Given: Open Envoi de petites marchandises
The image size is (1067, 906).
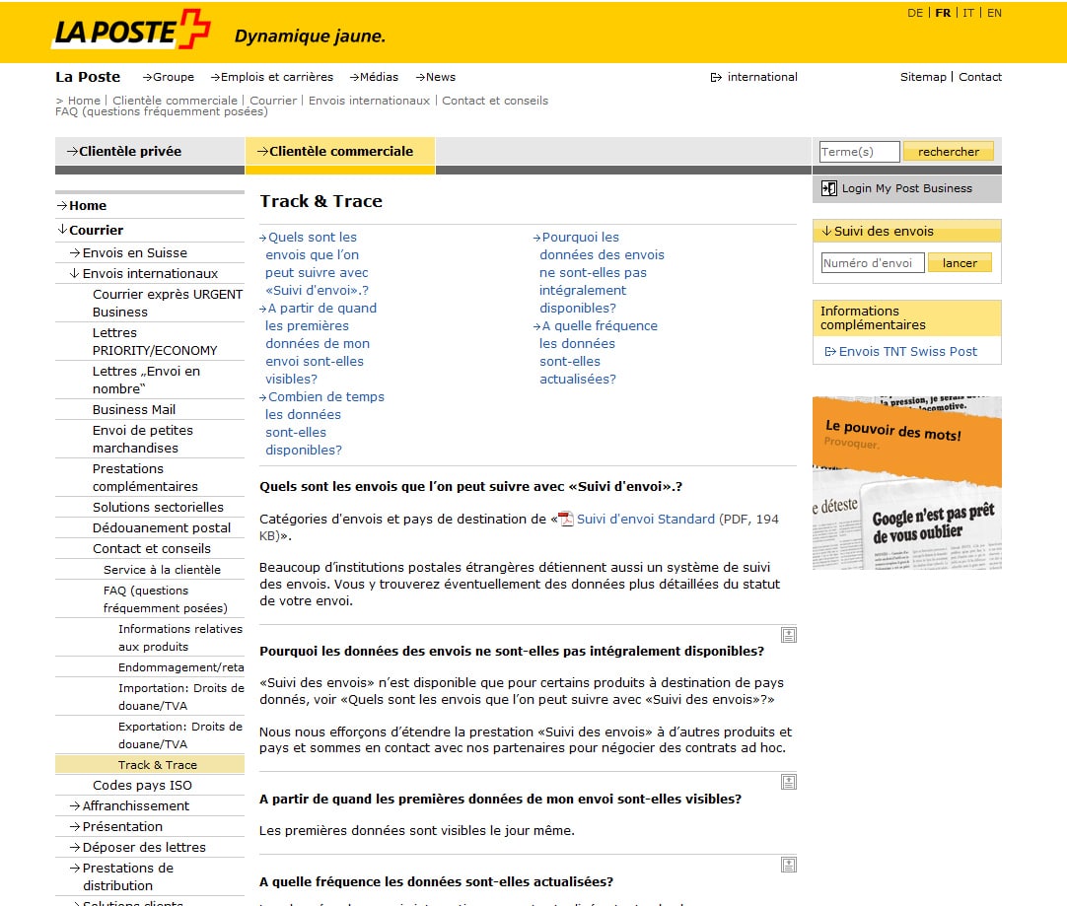Looking at the screenshot, I should click(143, 440).
